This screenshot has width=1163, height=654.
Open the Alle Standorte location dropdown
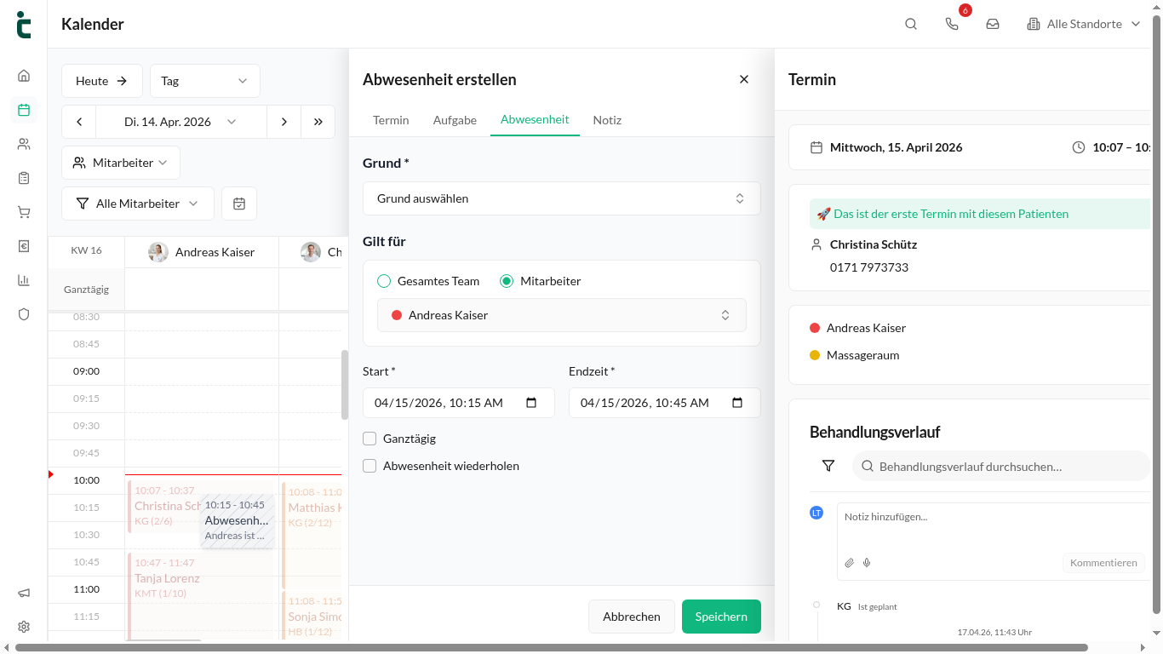point(1084,24)
